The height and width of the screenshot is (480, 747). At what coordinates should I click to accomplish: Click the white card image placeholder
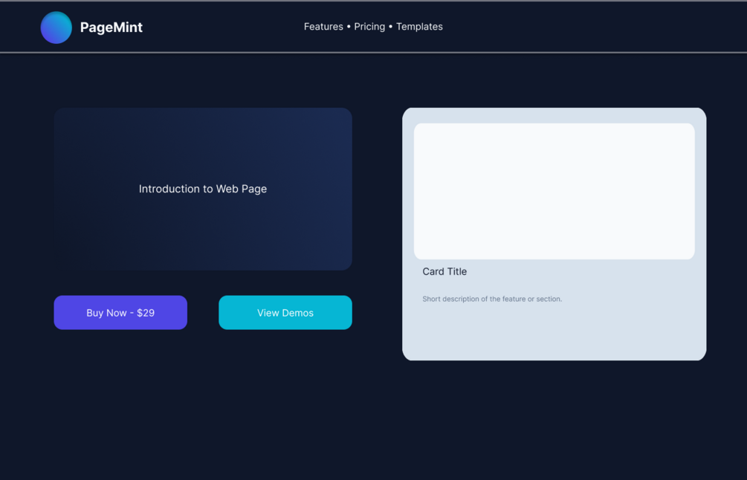(554, 191)
